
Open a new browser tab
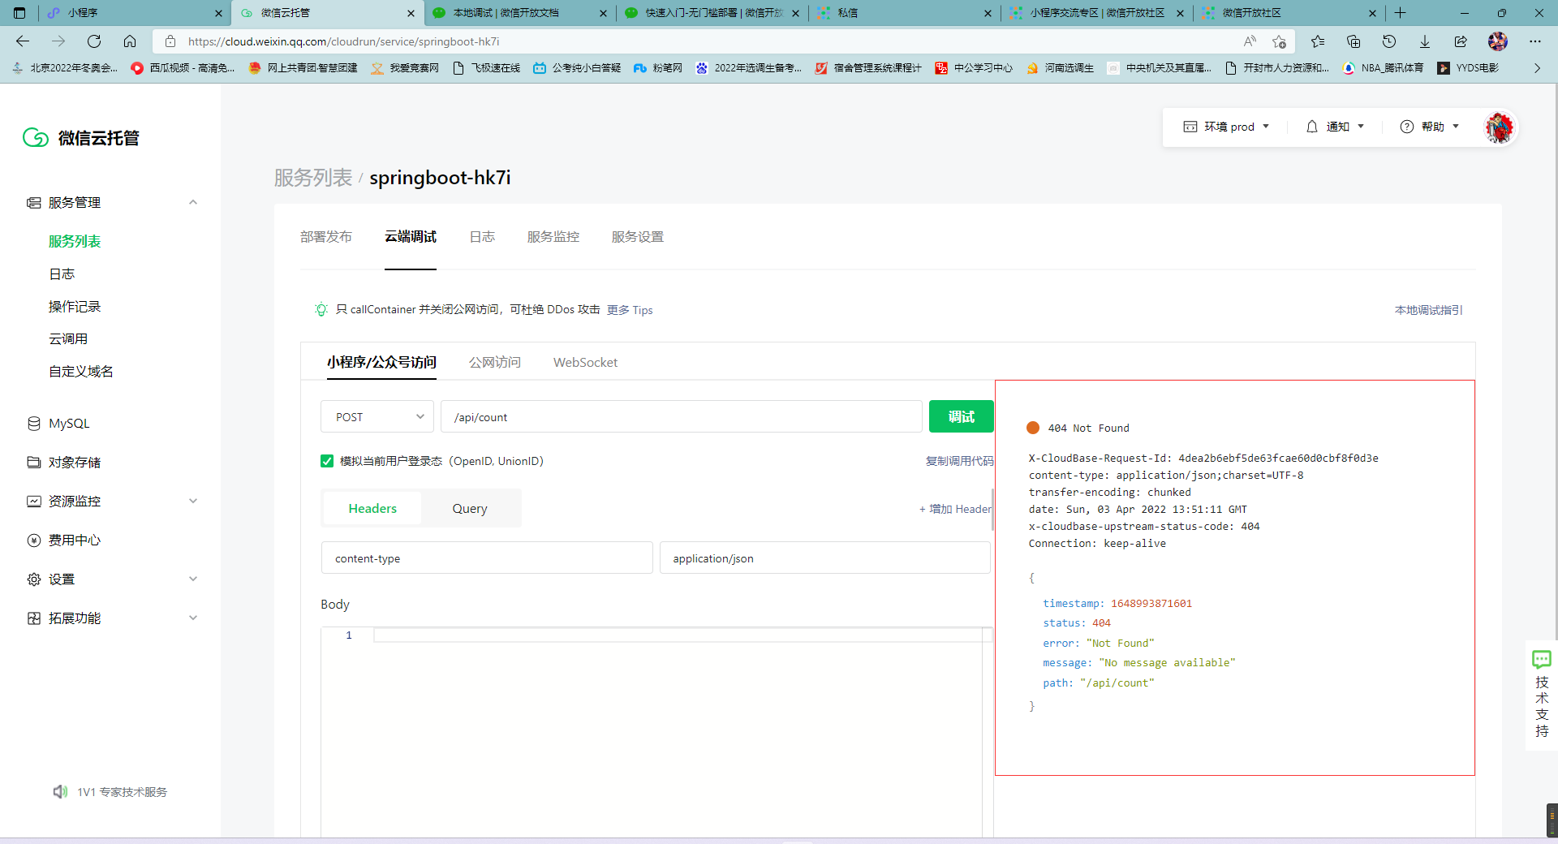(x=1401, y=13)
